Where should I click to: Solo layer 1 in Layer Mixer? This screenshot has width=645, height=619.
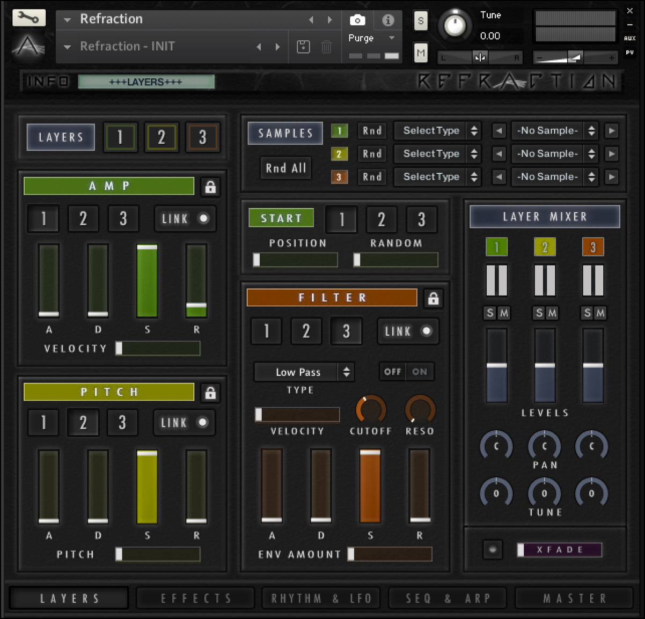point(490,313)
